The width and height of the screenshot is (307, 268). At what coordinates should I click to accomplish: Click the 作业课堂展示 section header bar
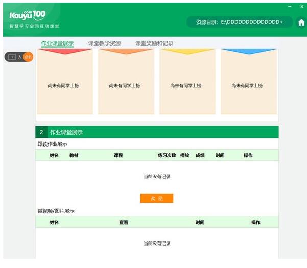click(x=157, y=132)
